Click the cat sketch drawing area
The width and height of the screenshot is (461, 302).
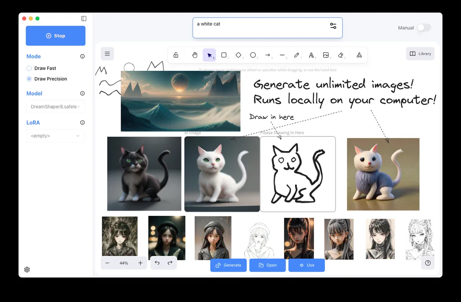pyautogui.click(x=298, y=174)
